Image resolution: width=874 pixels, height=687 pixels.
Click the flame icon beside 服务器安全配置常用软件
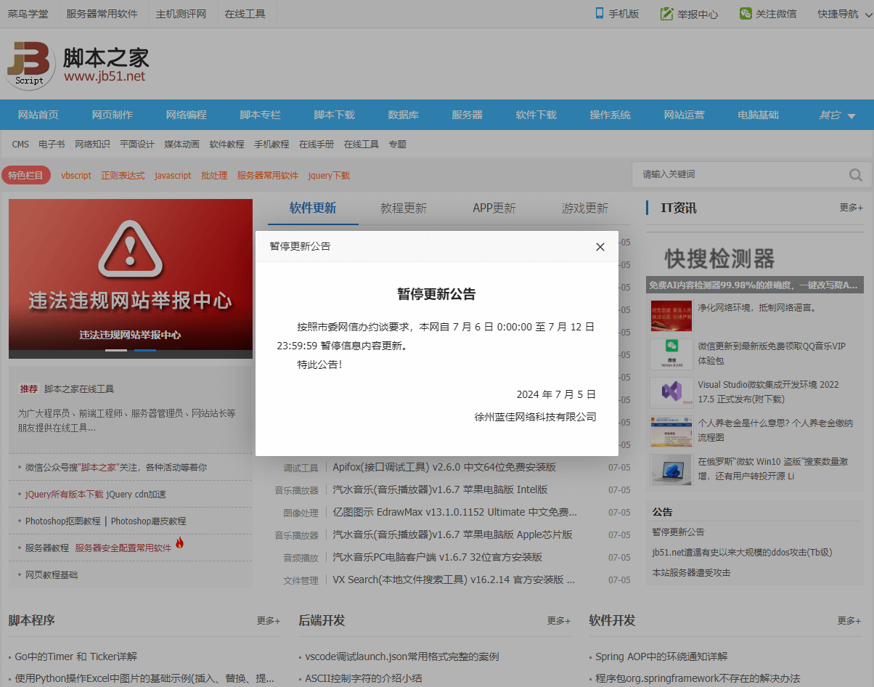[x=180, y=542]
